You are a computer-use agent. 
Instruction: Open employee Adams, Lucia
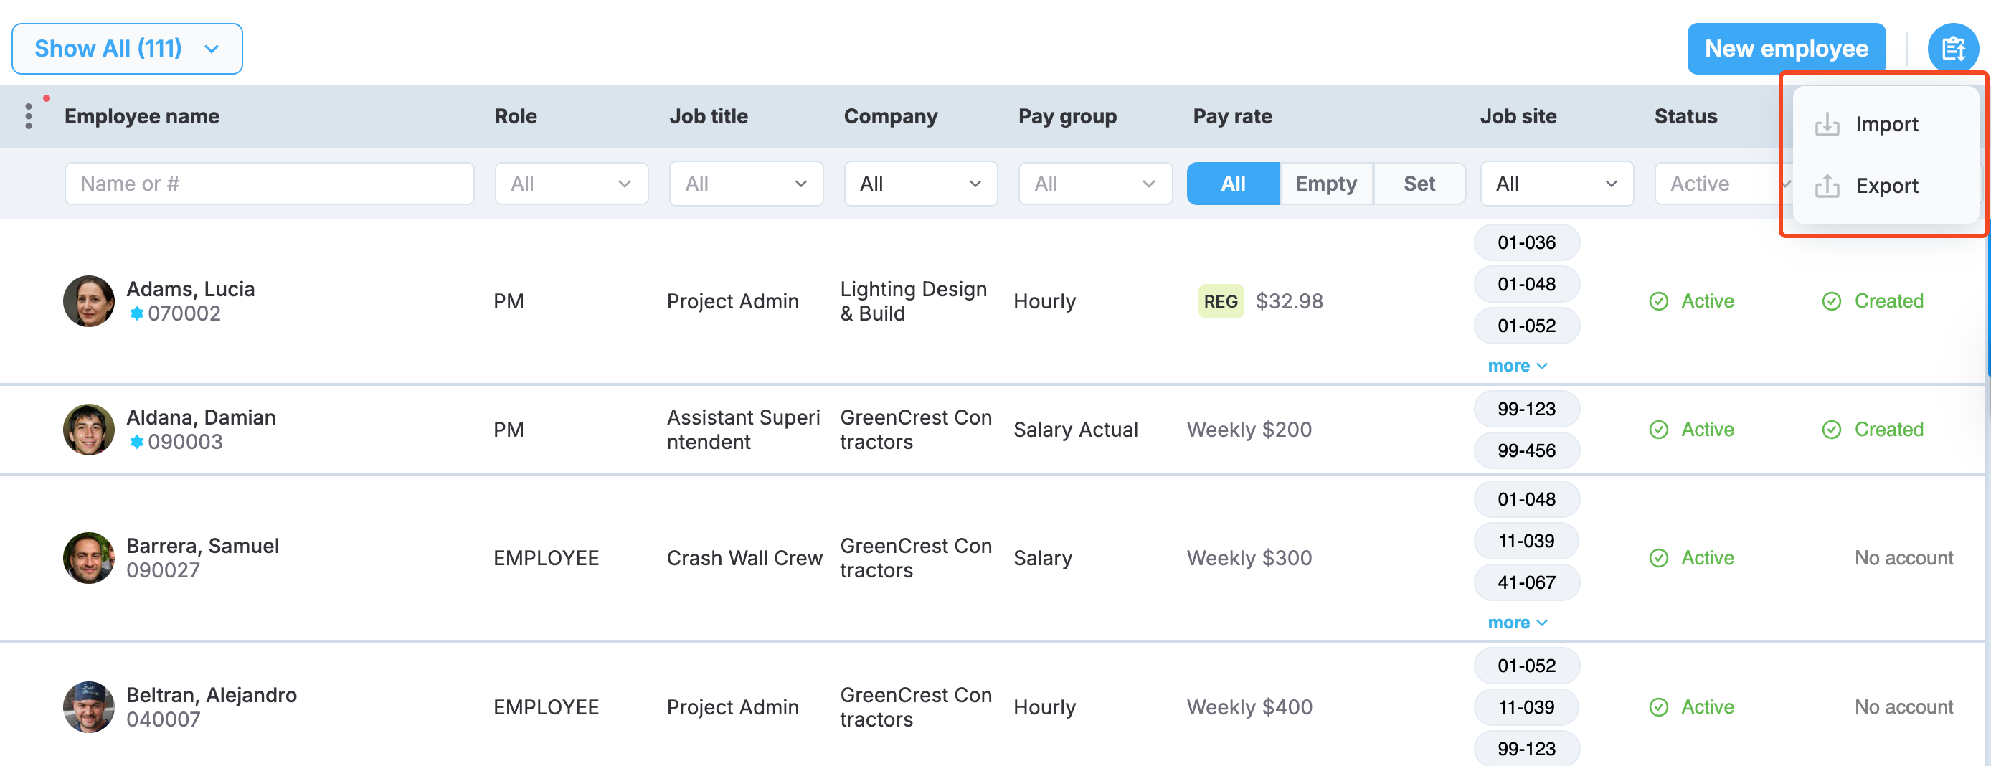pyautogui.click(x=190, y=288)
